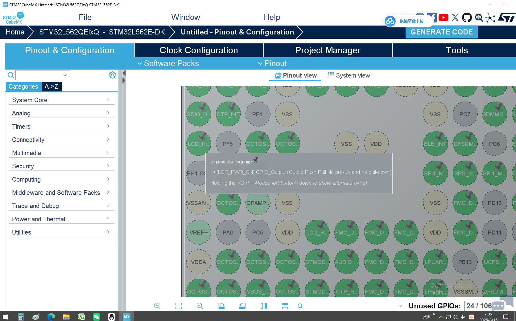Open the Pinout dropdown menu
516x321 pixels.
tap(272, 63)
